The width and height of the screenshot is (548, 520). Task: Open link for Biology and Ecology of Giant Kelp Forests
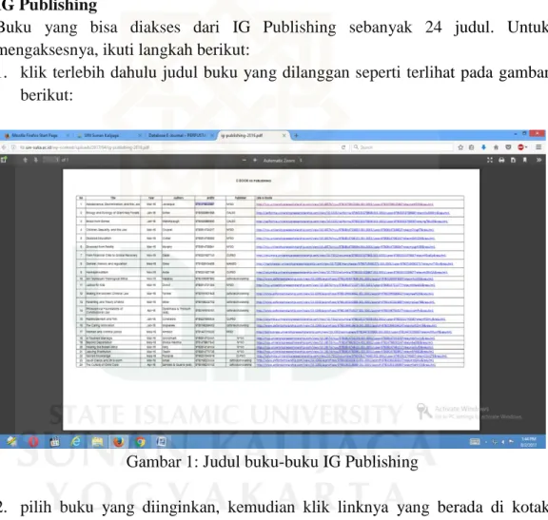(x=353, y=213)
